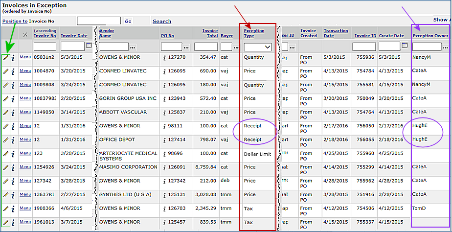Click the Create Date calendar picker icon

pos(404,46)
